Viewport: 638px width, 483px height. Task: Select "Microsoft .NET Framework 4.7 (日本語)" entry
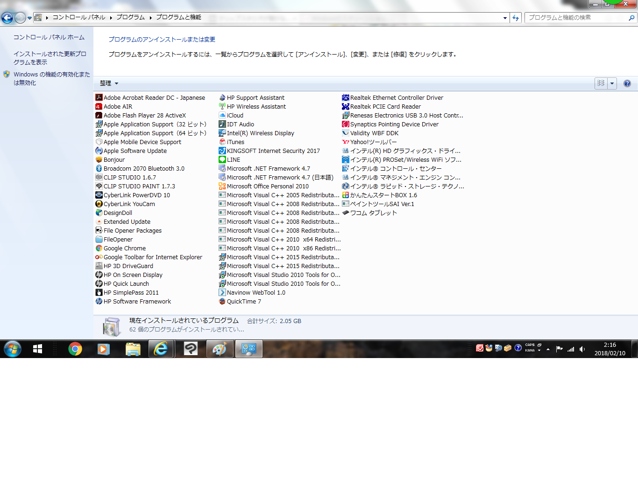tap(276, 177)
